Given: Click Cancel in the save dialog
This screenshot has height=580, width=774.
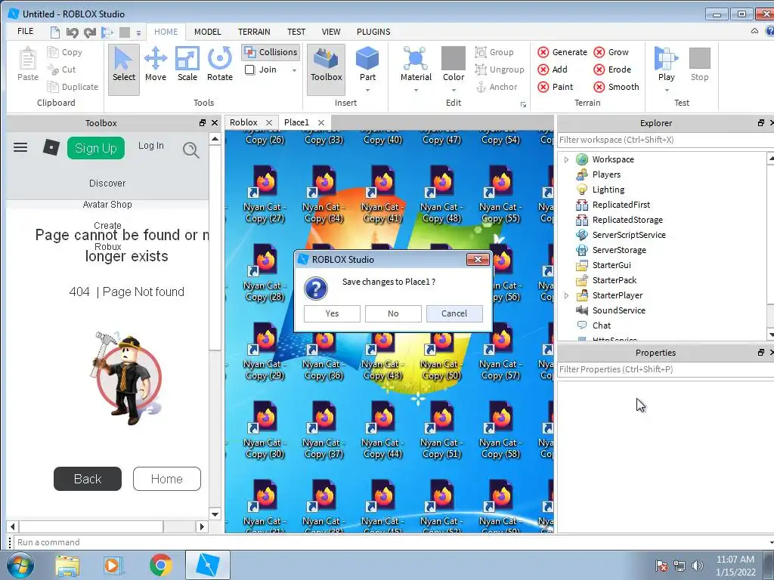Looking at the screenshot, I should (x=454, y=313).
